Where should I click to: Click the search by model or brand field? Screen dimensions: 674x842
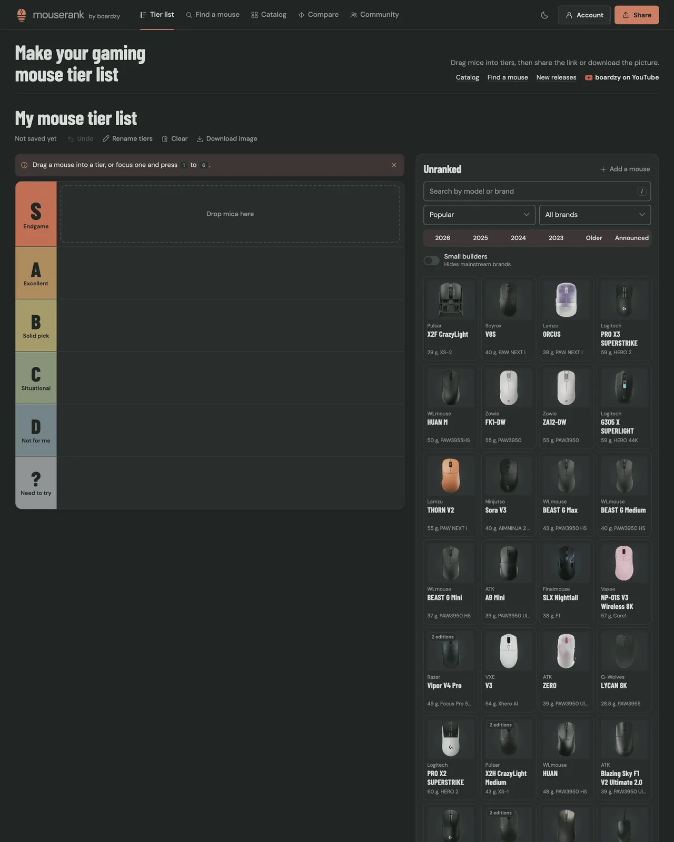[537, 192]
